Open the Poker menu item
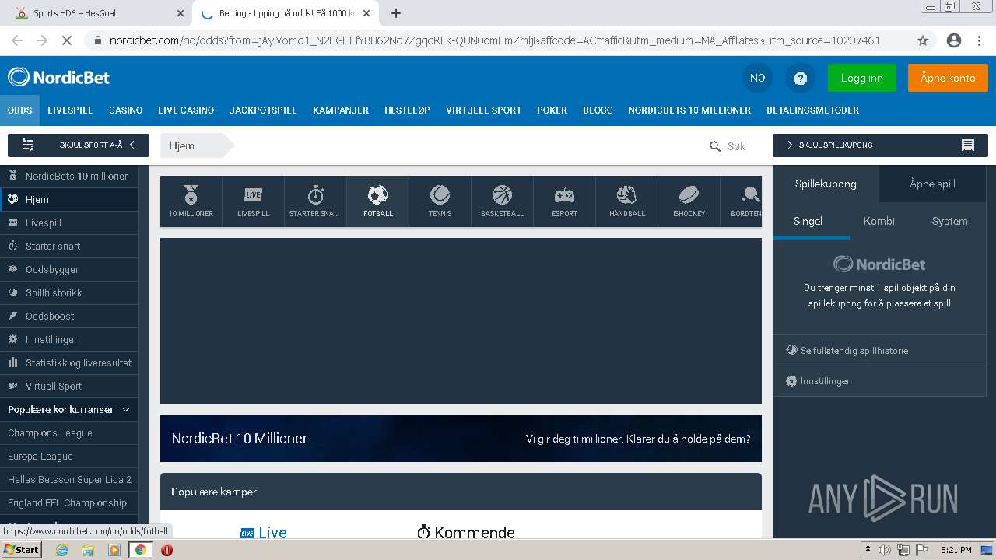This screenshot has height=560, width=996. pos(552,110)
